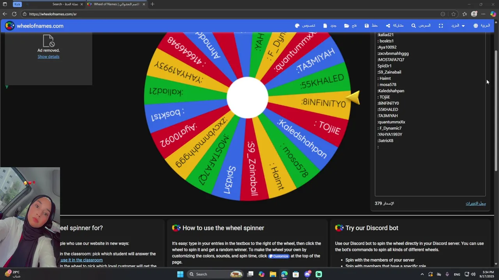
Task: Select the :S9_Zainabail entry in the list
Action: click(x=389, y=72)
